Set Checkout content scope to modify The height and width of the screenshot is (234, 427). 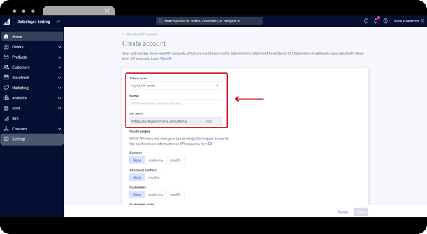coord(154,177)
